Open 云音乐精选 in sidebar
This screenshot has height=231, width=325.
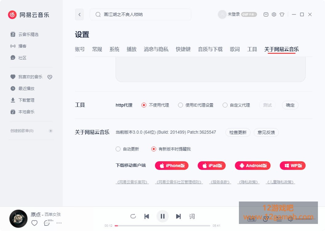[x=25, y=34]
